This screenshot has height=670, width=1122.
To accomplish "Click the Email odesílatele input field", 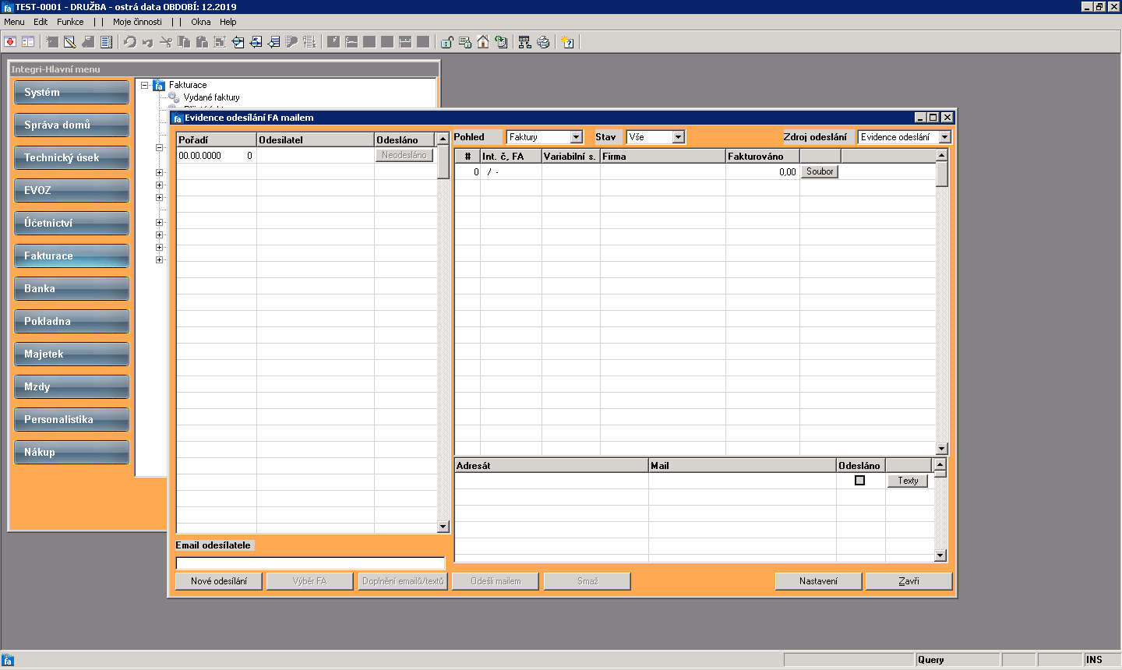I will [x=310, y=563].
